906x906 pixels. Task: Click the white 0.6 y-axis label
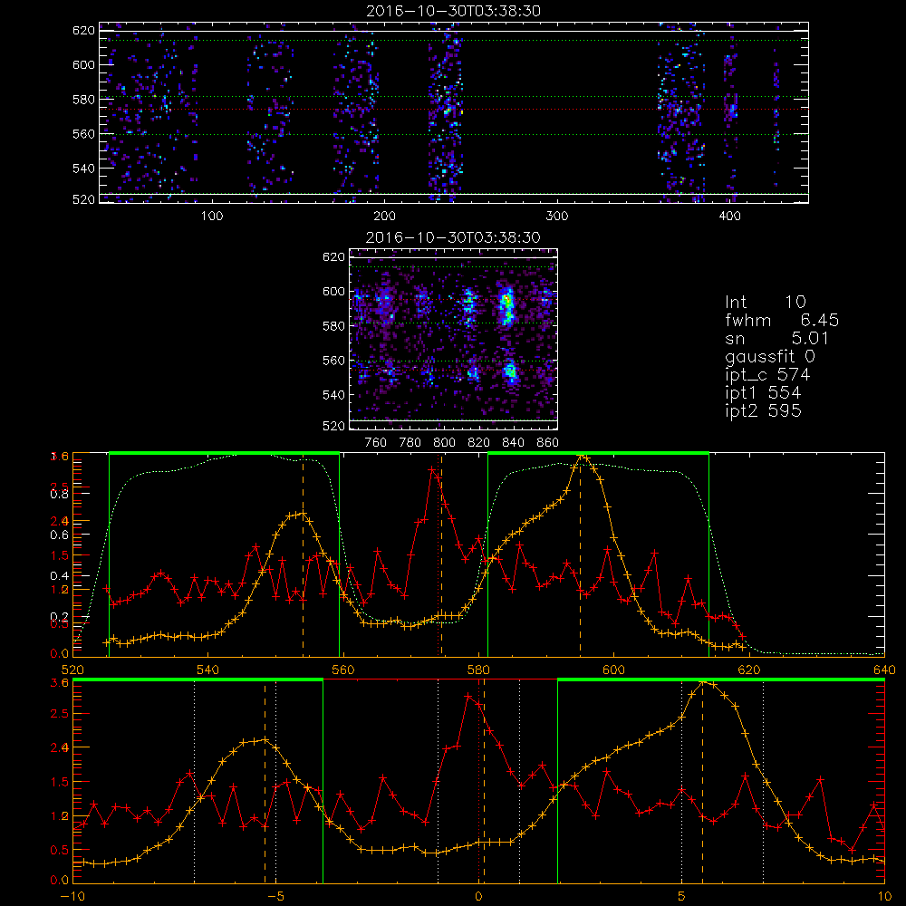pyautogui.click(x=60, y=535)
